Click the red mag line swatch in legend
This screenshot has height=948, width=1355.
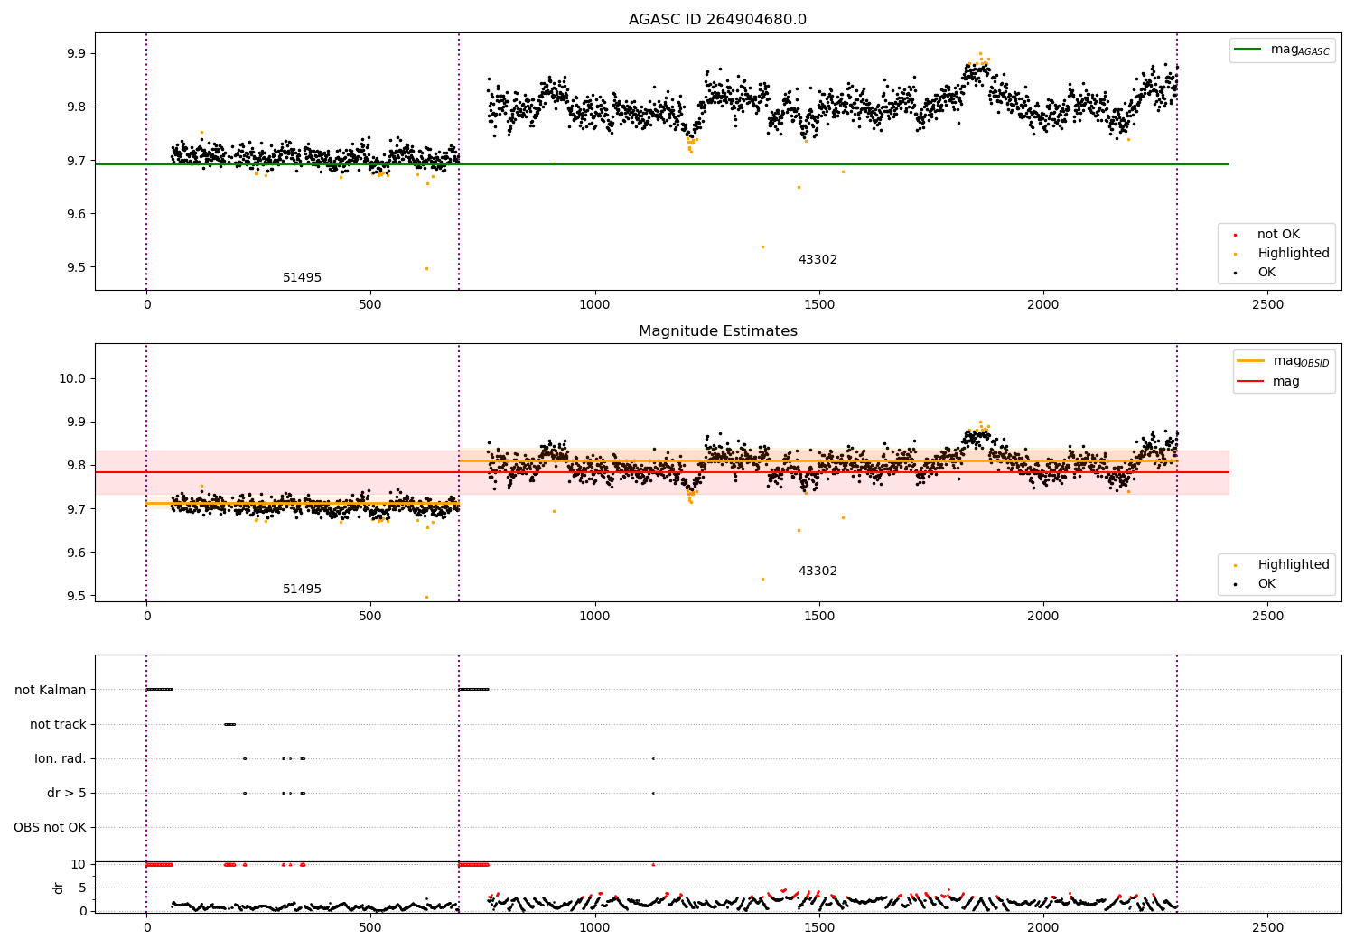tap(1250, 382)
